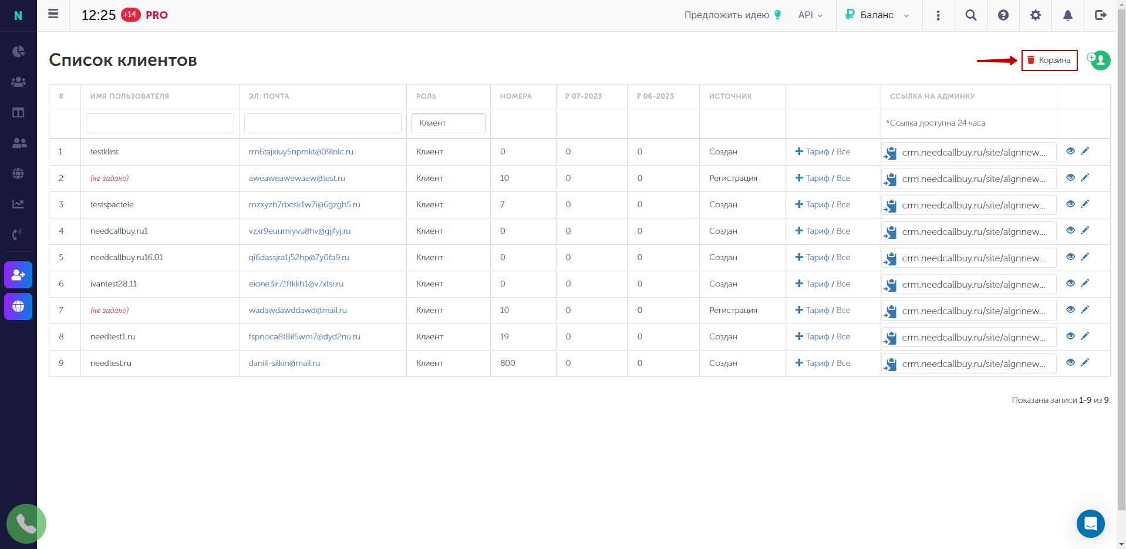Screen dimensions: 1126x549
Task: Expand the Баланс dropdown
Action: click(x=877, y=15)
